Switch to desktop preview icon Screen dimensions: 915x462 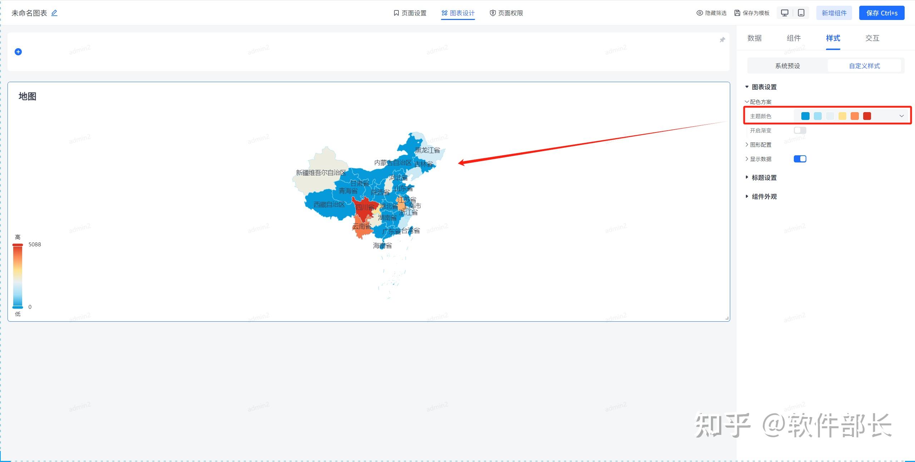pos(785,13)
